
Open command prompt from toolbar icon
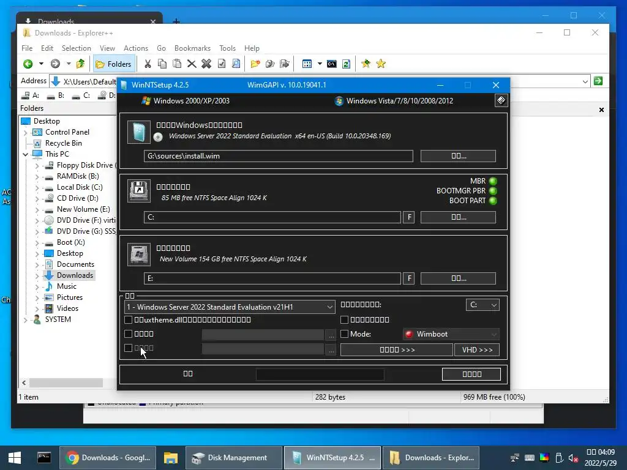click(x=331, y=64)
